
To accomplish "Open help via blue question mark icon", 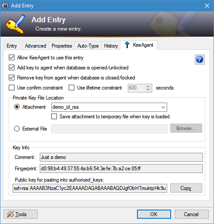I will [x=200, y=59].
